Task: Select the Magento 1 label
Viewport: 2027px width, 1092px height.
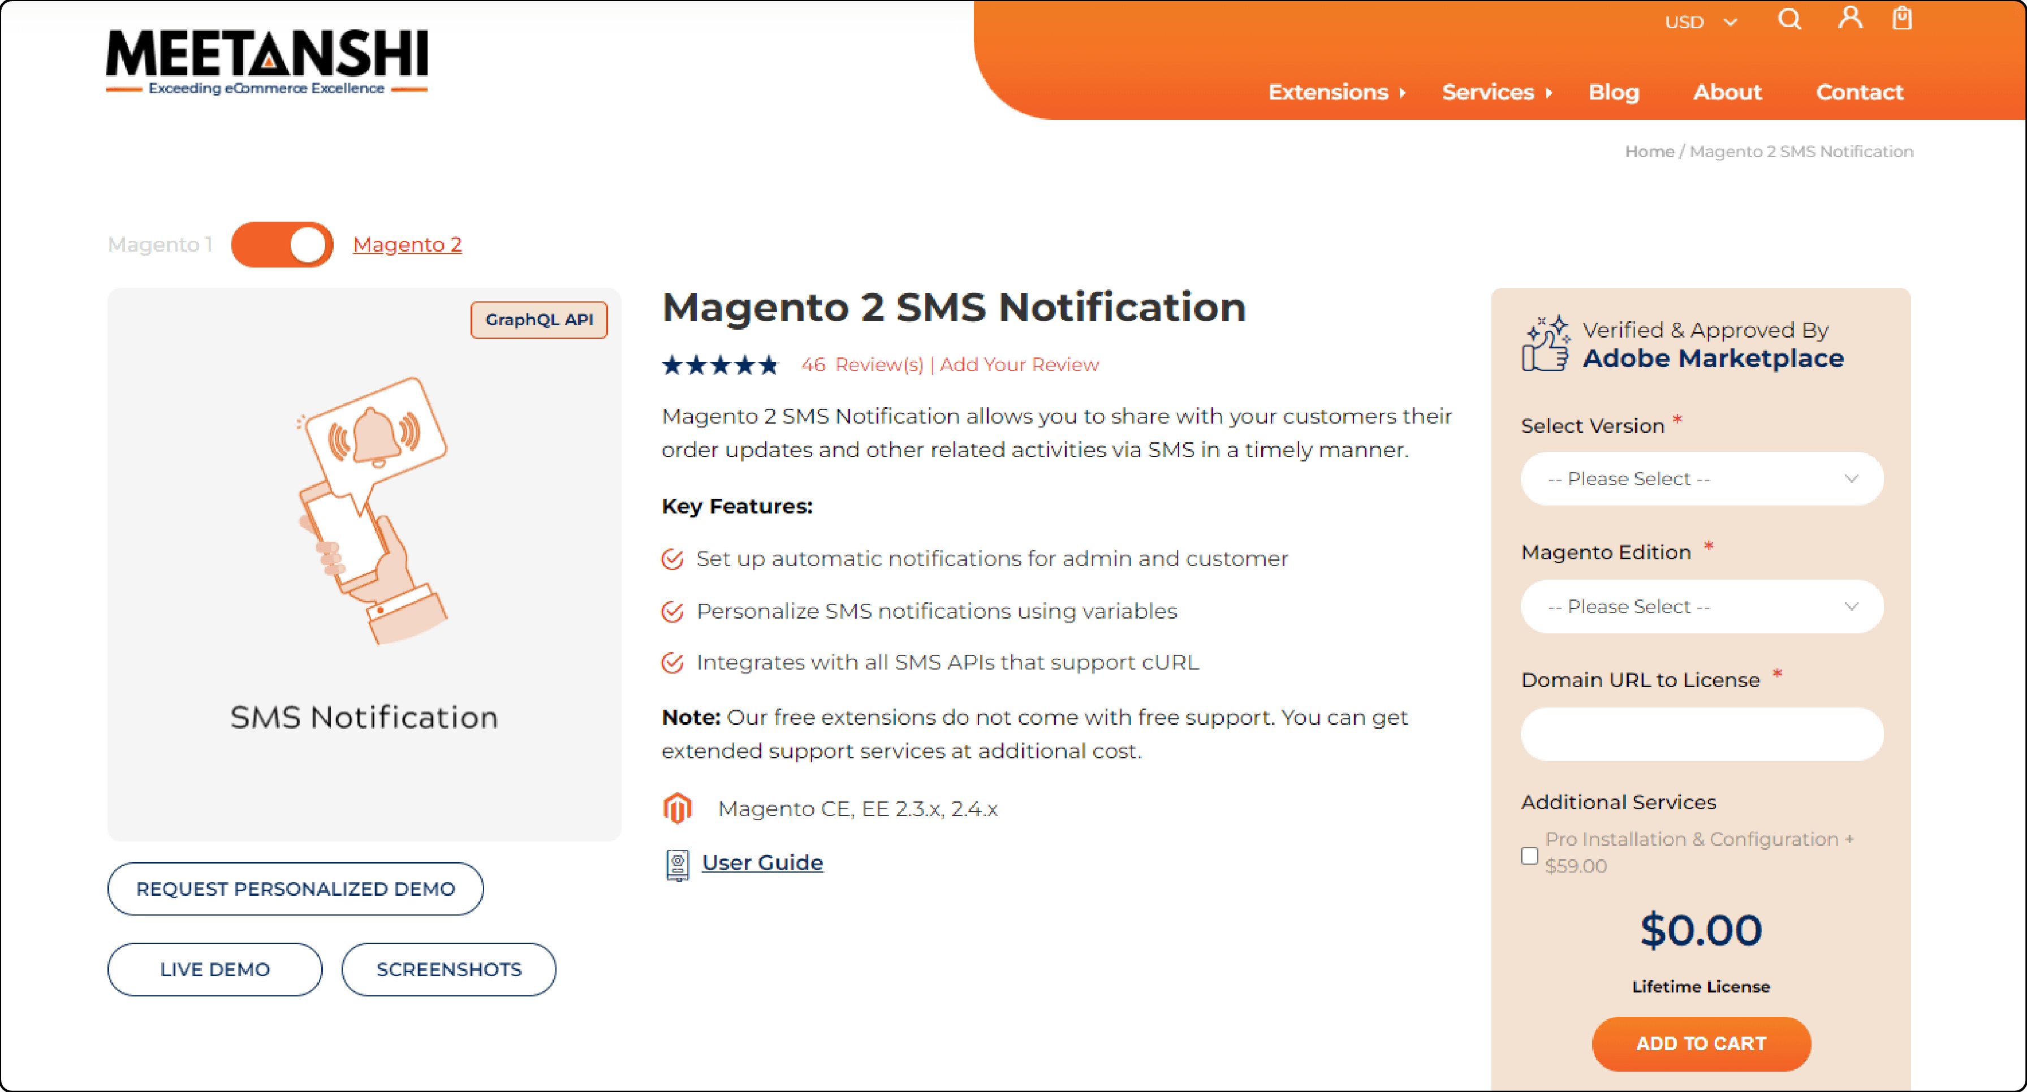Action: tap(159, 245)
